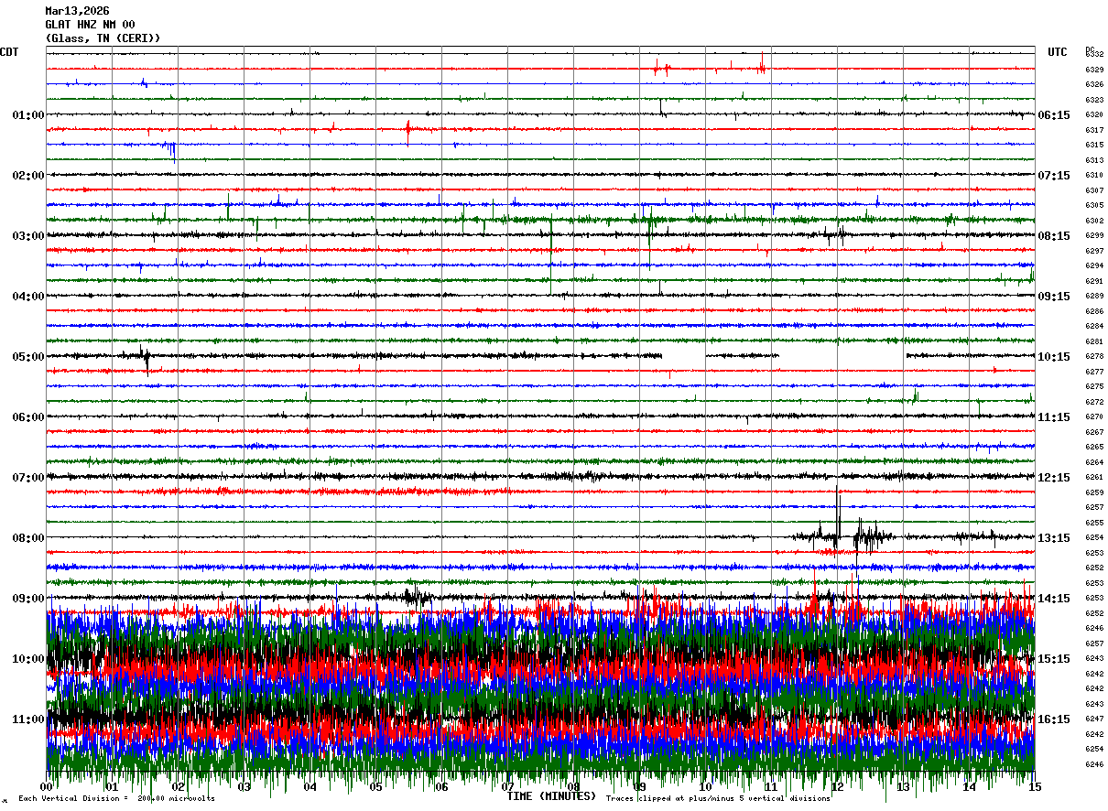
Task: Click the "11:15" UTC time label
Action: click(x=1054, y=417)
